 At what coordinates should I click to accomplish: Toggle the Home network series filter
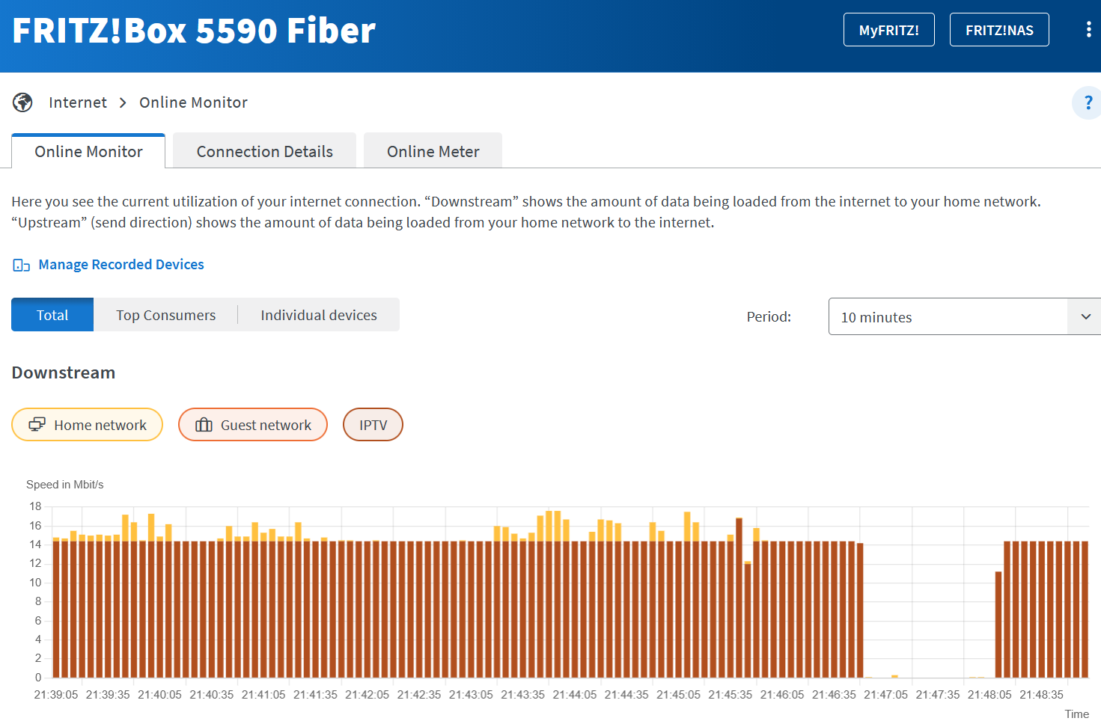(88, 425)
